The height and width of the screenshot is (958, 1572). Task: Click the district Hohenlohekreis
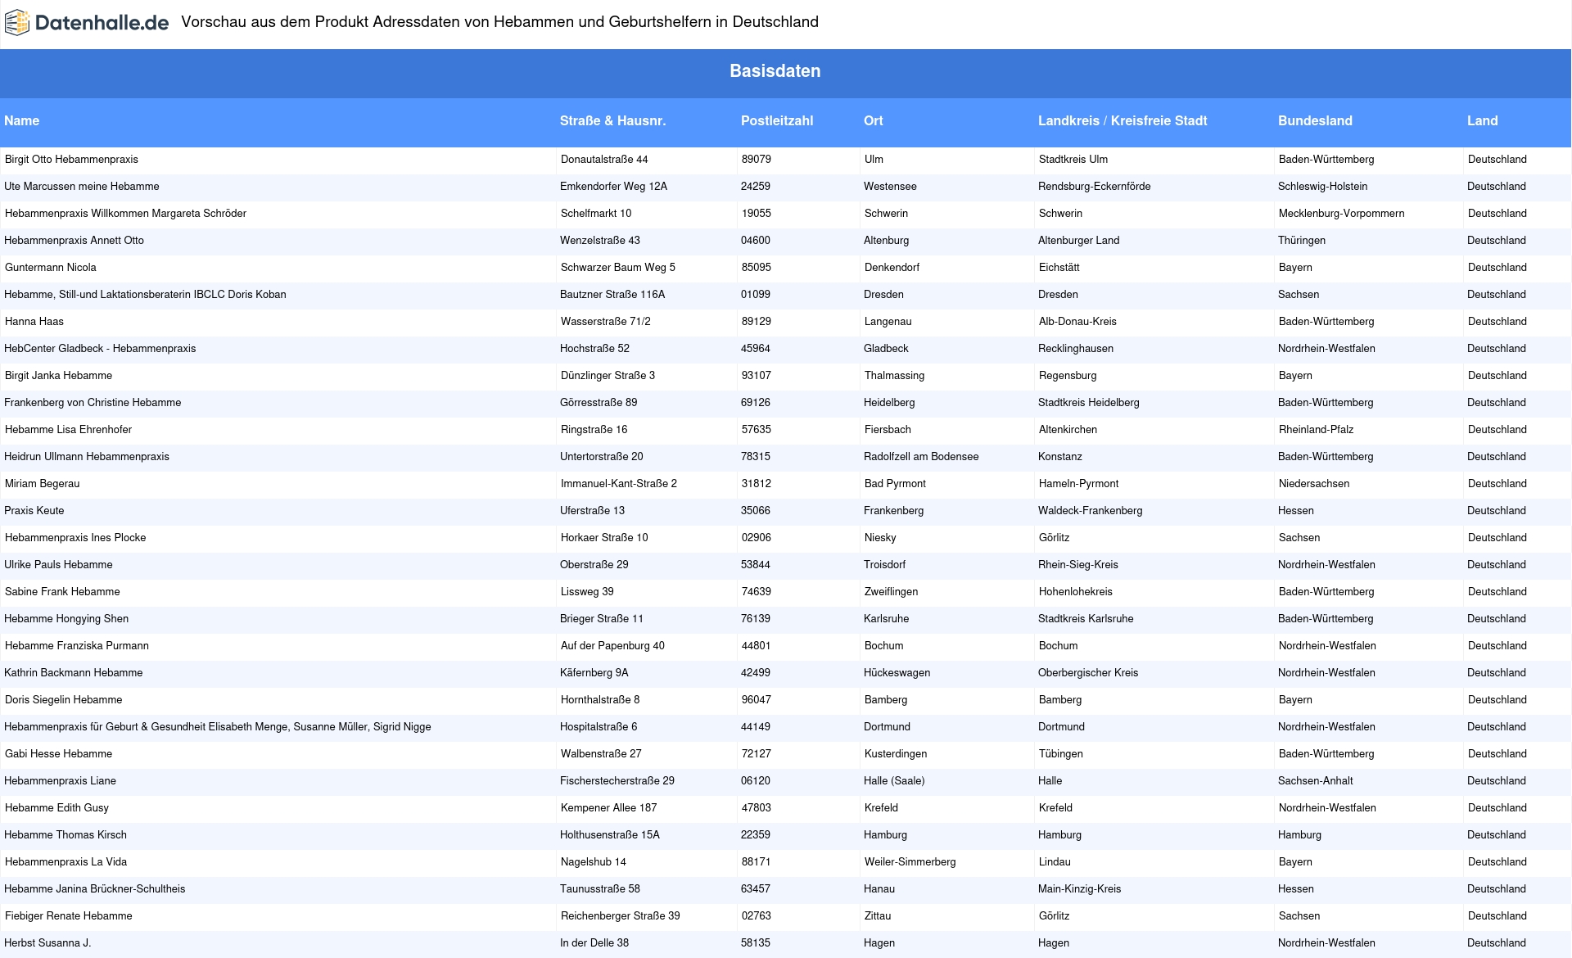(x=1075, y=592)
